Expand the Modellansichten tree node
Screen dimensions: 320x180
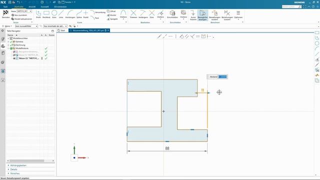(x=8, y=38)
